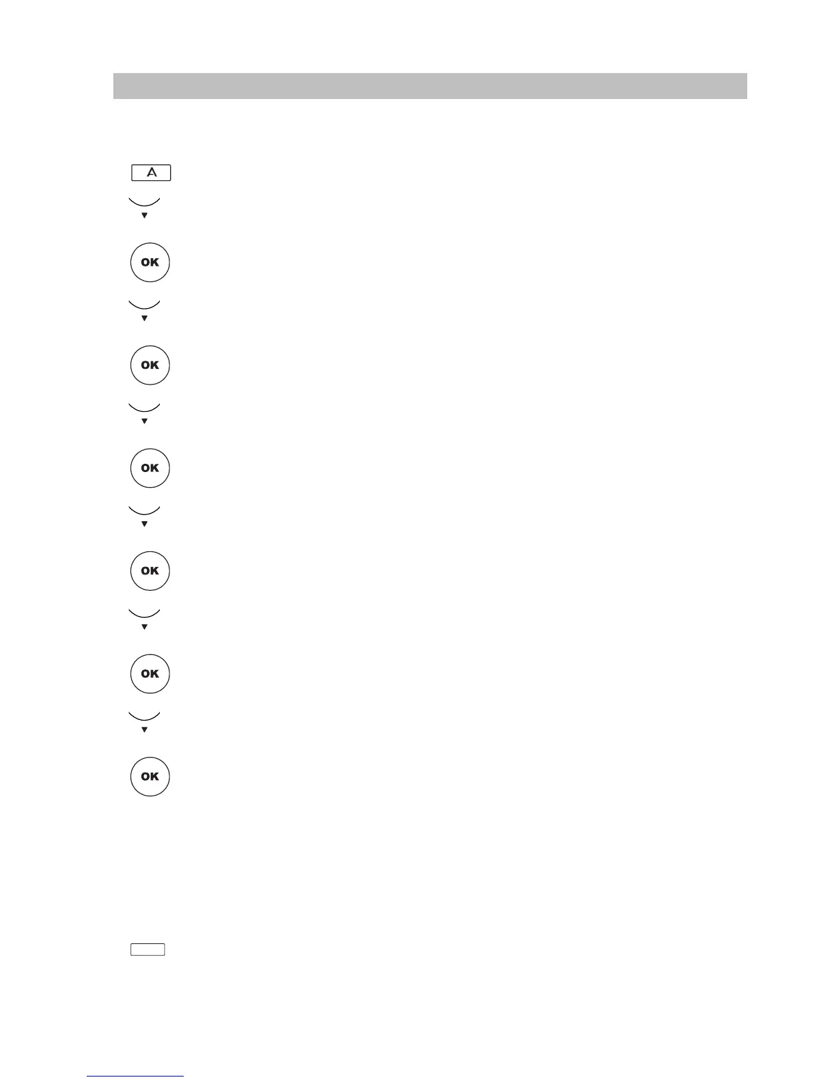Click the fifth round OK button

tap(150, 674)
